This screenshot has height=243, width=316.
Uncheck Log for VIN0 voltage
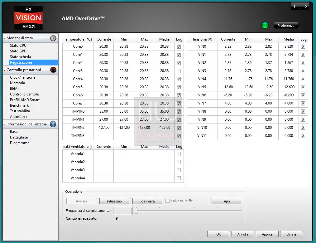point(303,46)
